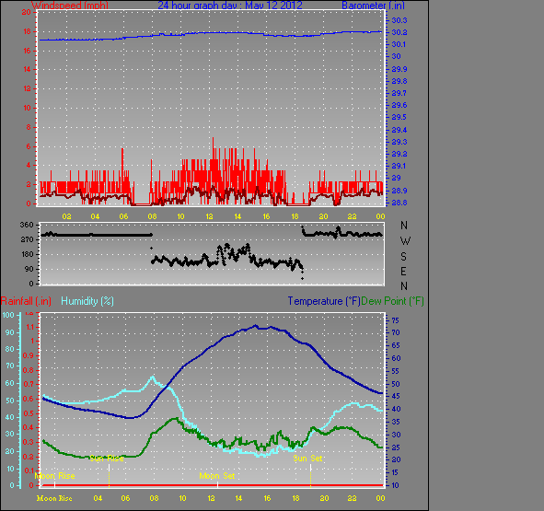Click the 29.3 barometer axis value
Image resolution: width=544 pixels, height=511 pixels.
pyautogui.click(x=399, y=142)
